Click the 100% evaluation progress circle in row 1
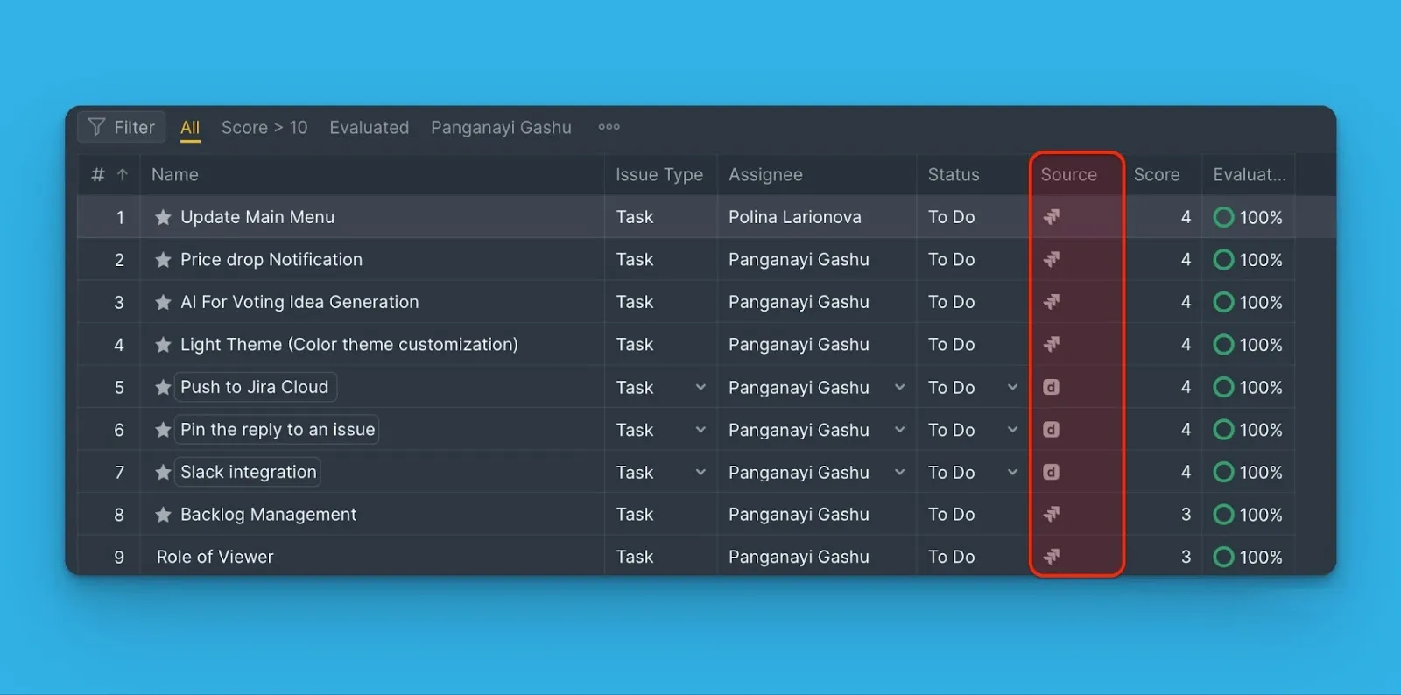Viewport: 1401px width, 695px height. tap(1223, 218)
